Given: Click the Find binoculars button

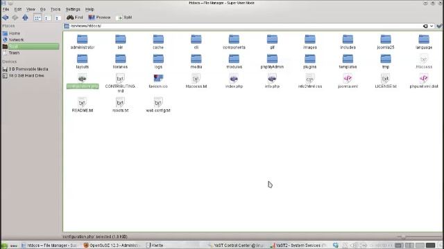Looking at the screenshot, I should (75, 17).
